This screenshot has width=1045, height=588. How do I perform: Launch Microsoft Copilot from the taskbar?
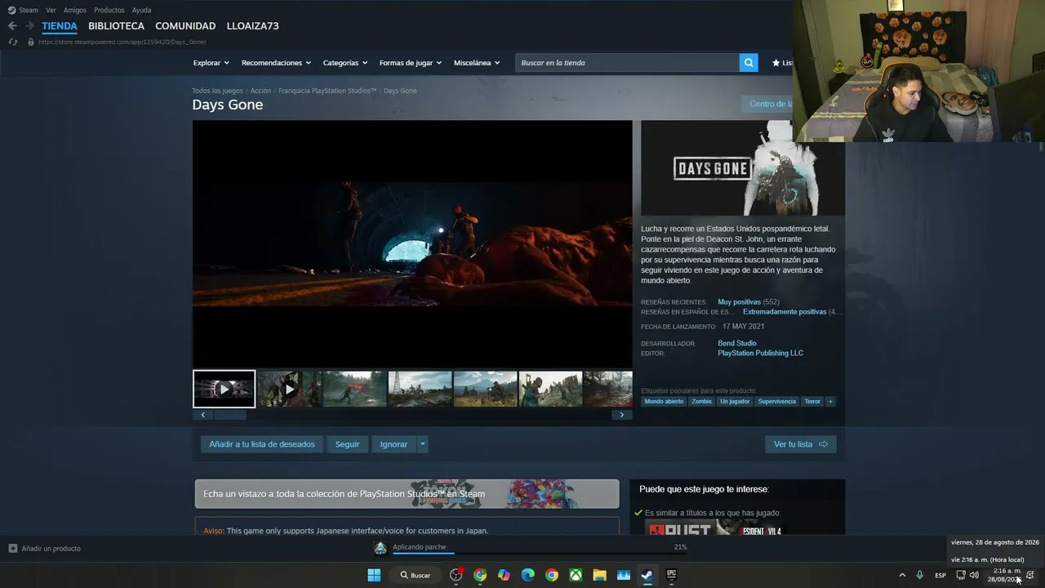(504, 575)
